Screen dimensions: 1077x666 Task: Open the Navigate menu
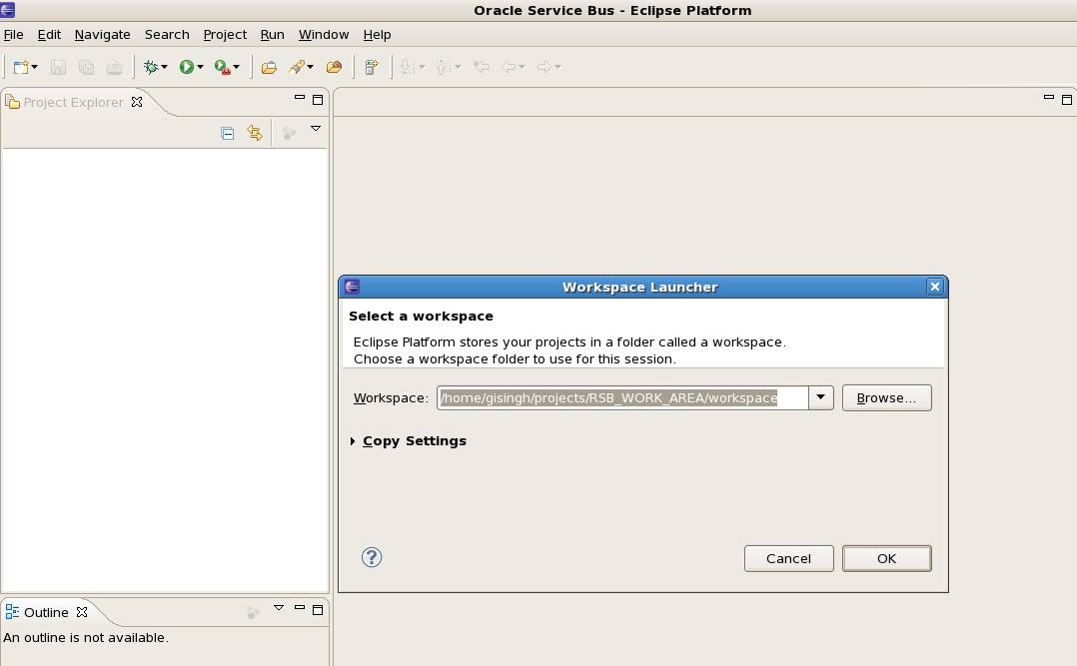tap(102, 34)
